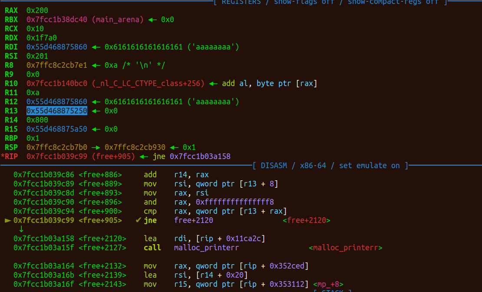Viewport: 482px width, 292px height.
Task: Click the green checkmark beside jne
Action: tap(139, 220)
